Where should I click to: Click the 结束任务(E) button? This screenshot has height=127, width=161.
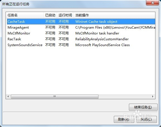(x=143, y=107)
